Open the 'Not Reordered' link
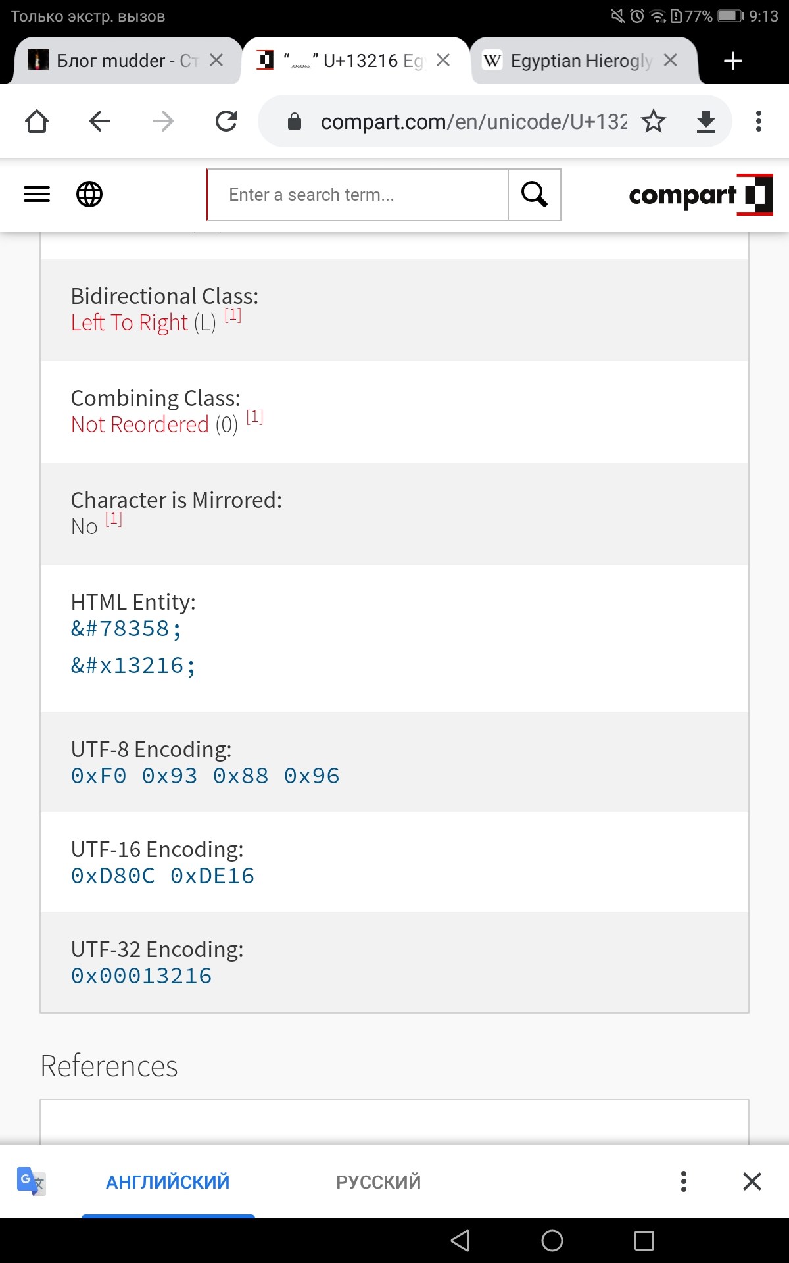Image resolution: width=789 pixels, height=1263 pixels. point(140,424)
